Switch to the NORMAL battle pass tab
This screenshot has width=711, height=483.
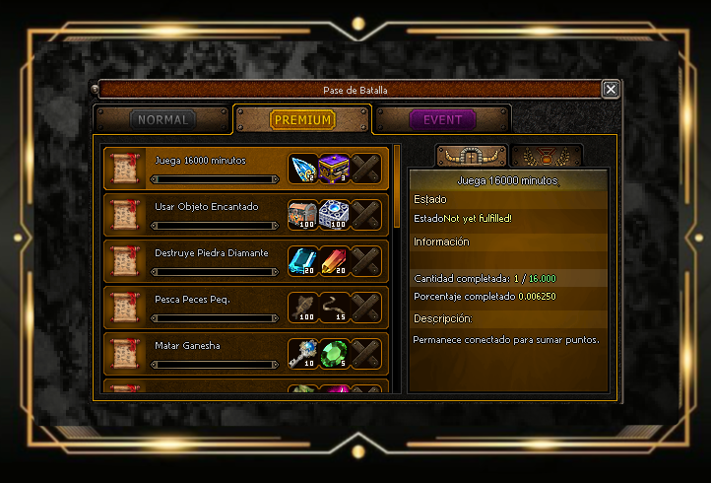pyautogui.click(x=162, y=120)
